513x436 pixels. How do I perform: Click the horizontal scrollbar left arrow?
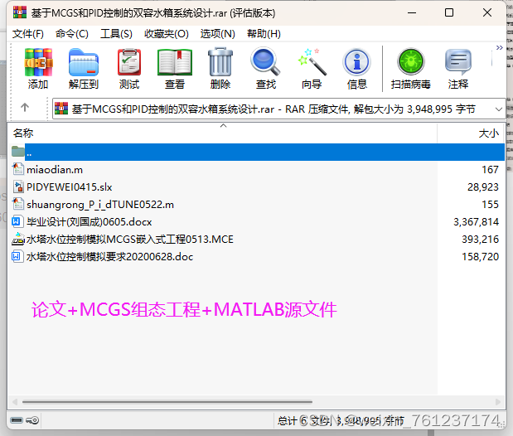pos(15,402)
